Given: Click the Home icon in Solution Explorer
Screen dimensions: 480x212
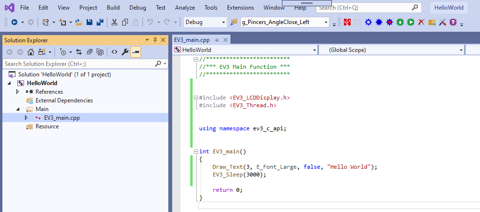Looking at the screenshot, I should pyautogui.click(x=31, y=52).
